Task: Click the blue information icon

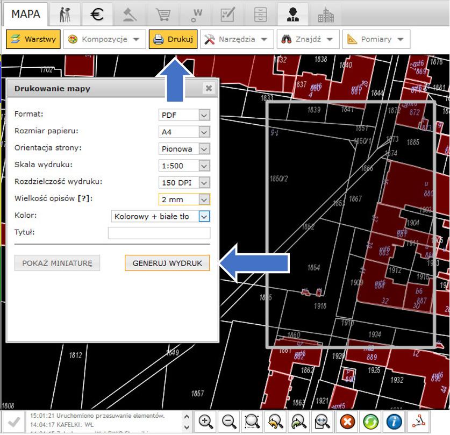Action: pyautogui.click(x=394, y=422)
